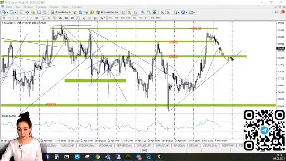Image resolution: width=286 pixels, height=161 pixels.
Task: Select the trendline drawing tool
Action: click(x=31, y=18)
